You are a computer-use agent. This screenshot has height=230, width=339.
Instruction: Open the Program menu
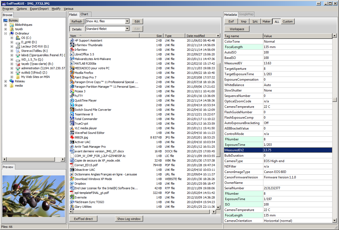point(8,9)
